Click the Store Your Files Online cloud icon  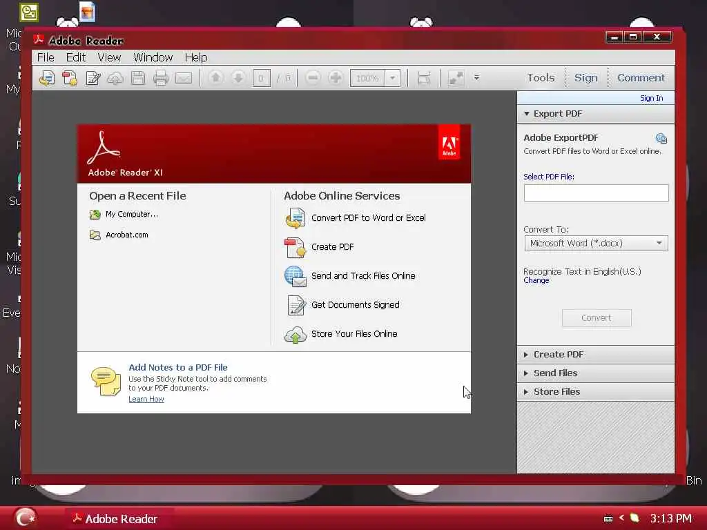(296, 335)
